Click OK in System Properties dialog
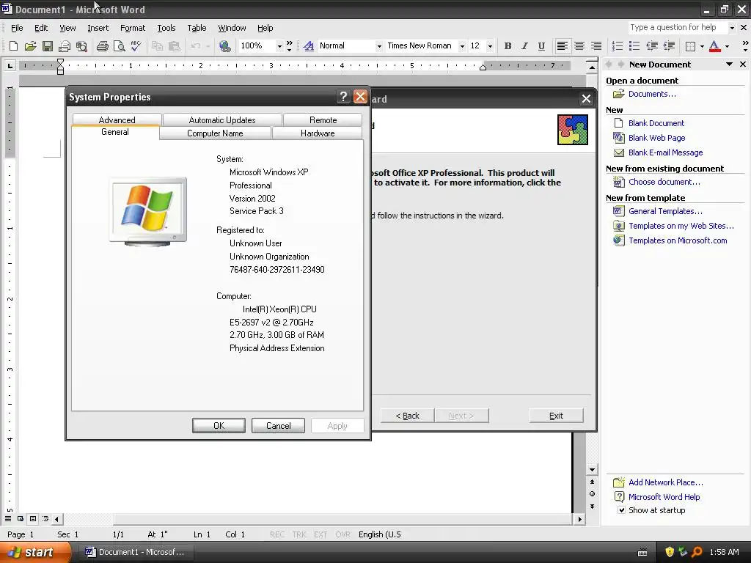The image size is (751, 563). pos(219,426)
